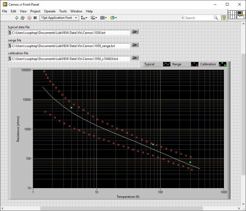The image size is (246, 211).
Task: Open the Operate menu
Action: tap(50, 11)
